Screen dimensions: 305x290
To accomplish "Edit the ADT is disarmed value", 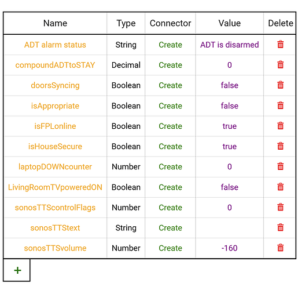I will point(230,45).
